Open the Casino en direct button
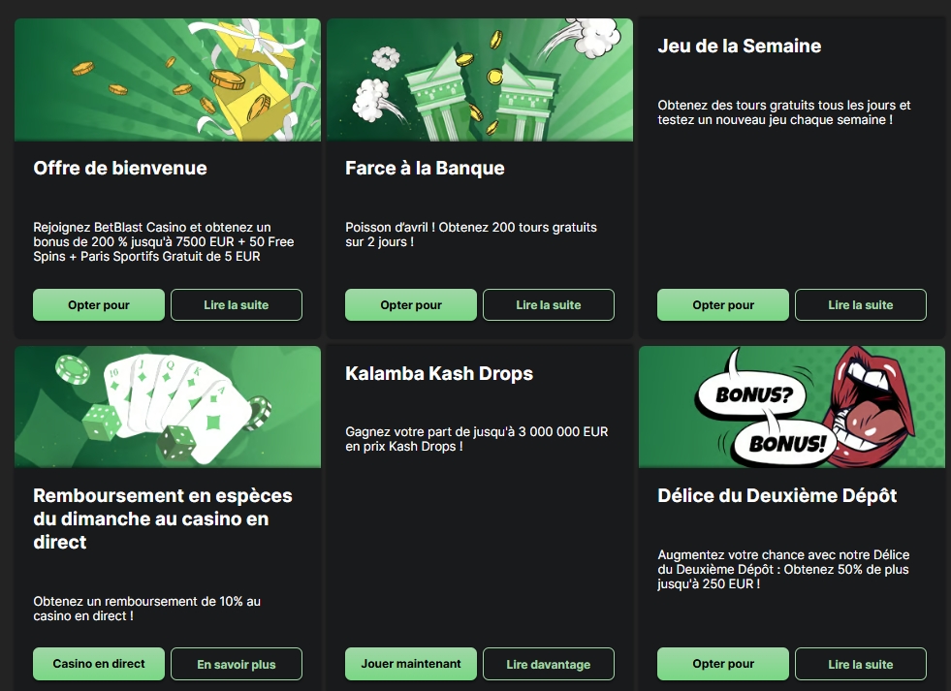 99,664
